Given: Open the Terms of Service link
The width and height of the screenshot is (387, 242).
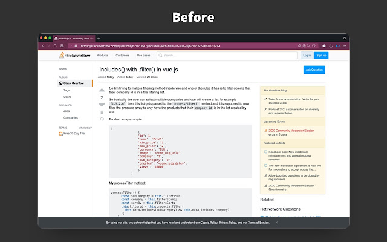Looking at the screenshot, I should pyautogui.click(x=258, y=223).
